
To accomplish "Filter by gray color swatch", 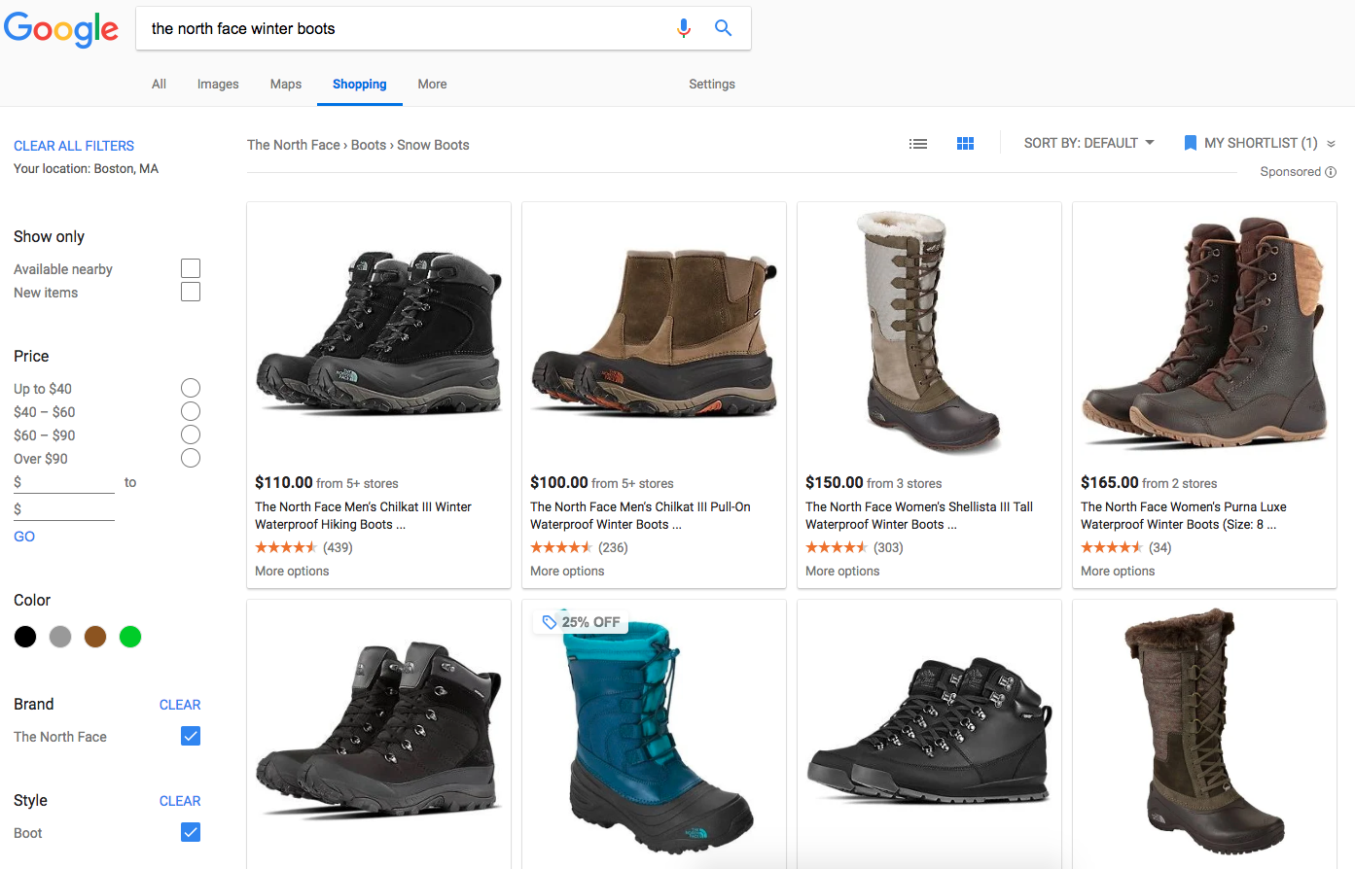I will coord(60,637).
